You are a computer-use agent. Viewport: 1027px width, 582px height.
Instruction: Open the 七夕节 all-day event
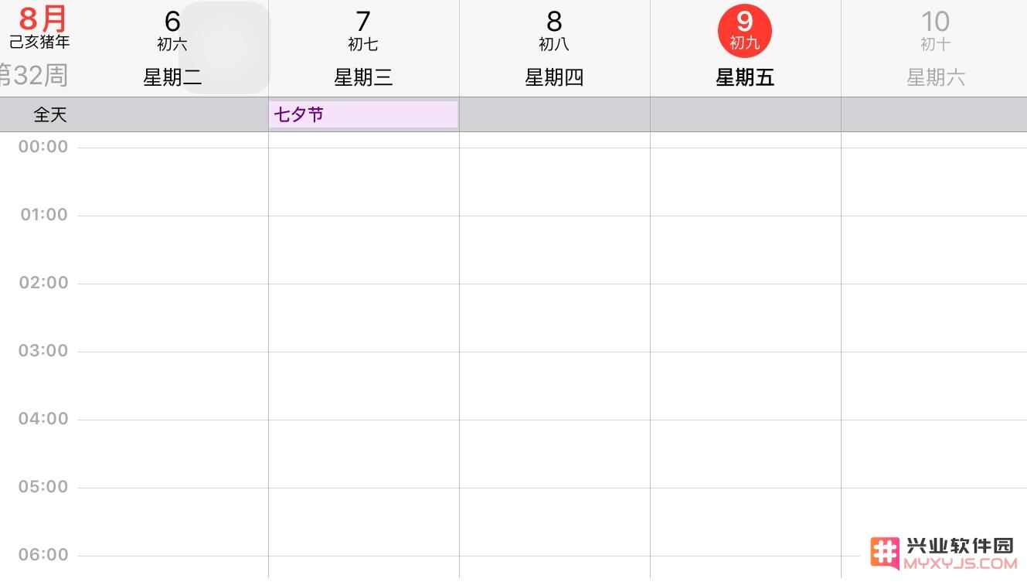click(363, 114)
